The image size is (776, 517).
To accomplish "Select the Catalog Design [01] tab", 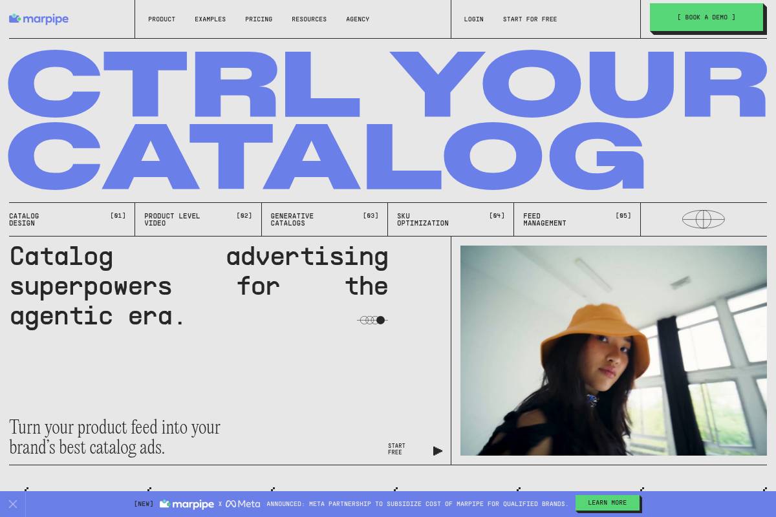I will pyautogui.click(x=67, y=220).
